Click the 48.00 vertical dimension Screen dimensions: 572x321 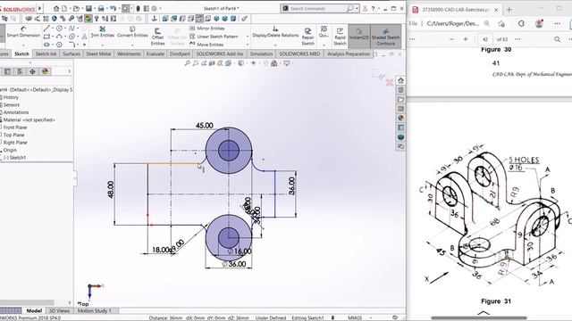pos(111,190)
